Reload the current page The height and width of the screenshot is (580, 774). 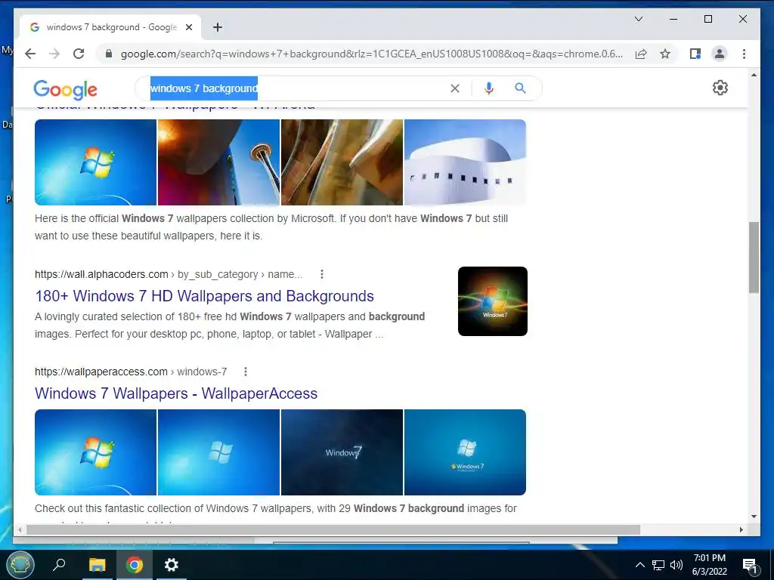tap(79, 54)
